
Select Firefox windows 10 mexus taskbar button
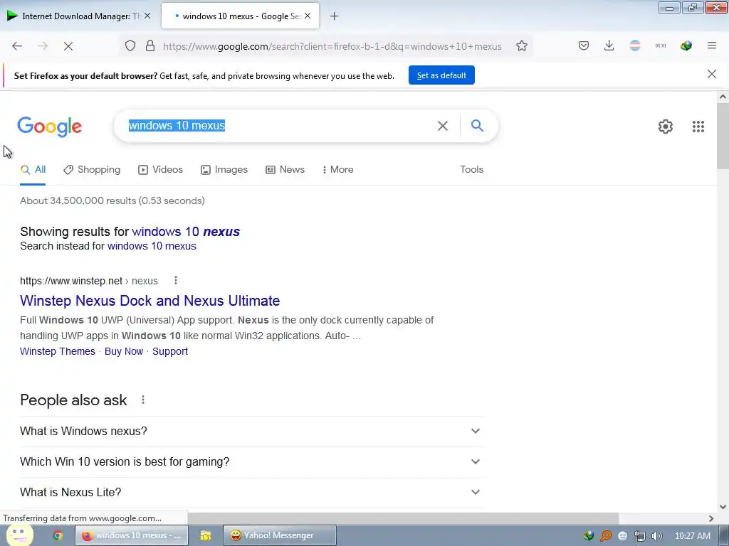pos(132,535)
